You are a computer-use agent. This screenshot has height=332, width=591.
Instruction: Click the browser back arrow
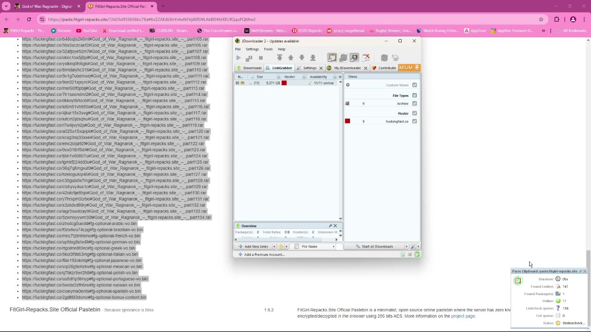click(x=7, y=19)
